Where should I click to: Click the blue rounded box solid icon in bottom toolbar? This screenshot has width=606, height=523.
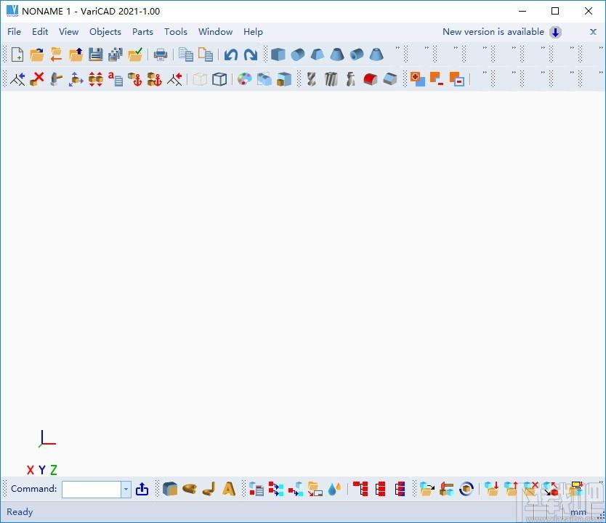tap(170, 489)
